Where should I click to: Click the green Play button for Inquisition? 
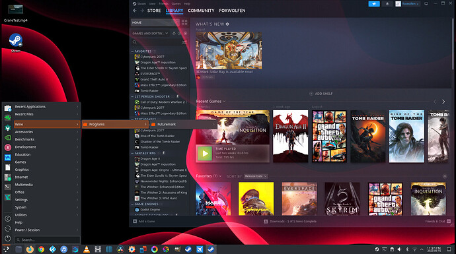point(205,153)
